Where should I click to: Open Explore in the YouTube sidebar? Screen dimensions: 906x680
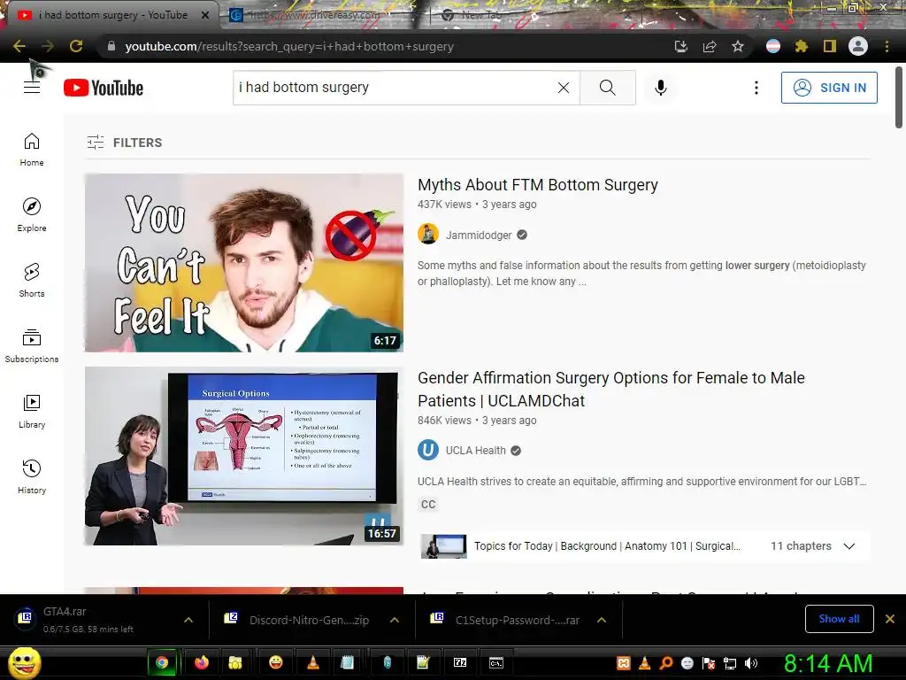[32, 215]
